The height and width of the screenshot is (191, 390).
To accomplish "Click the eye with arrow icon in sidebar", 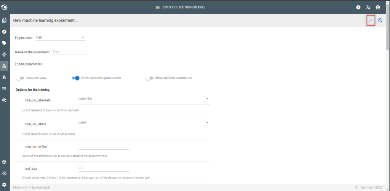I will (4, 100).
